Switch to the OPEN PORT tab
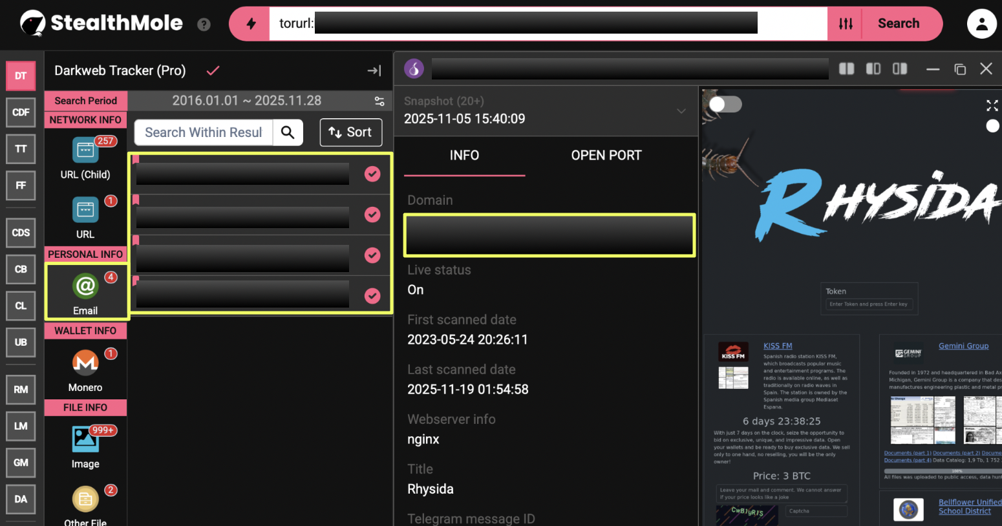This screenshot has width=1002, height=526. pos(606,156)
